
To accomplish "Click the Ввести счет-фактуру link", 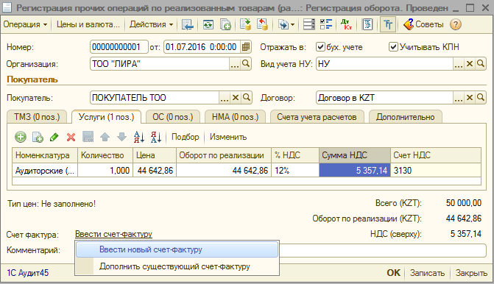I will [x=113, y=234].
